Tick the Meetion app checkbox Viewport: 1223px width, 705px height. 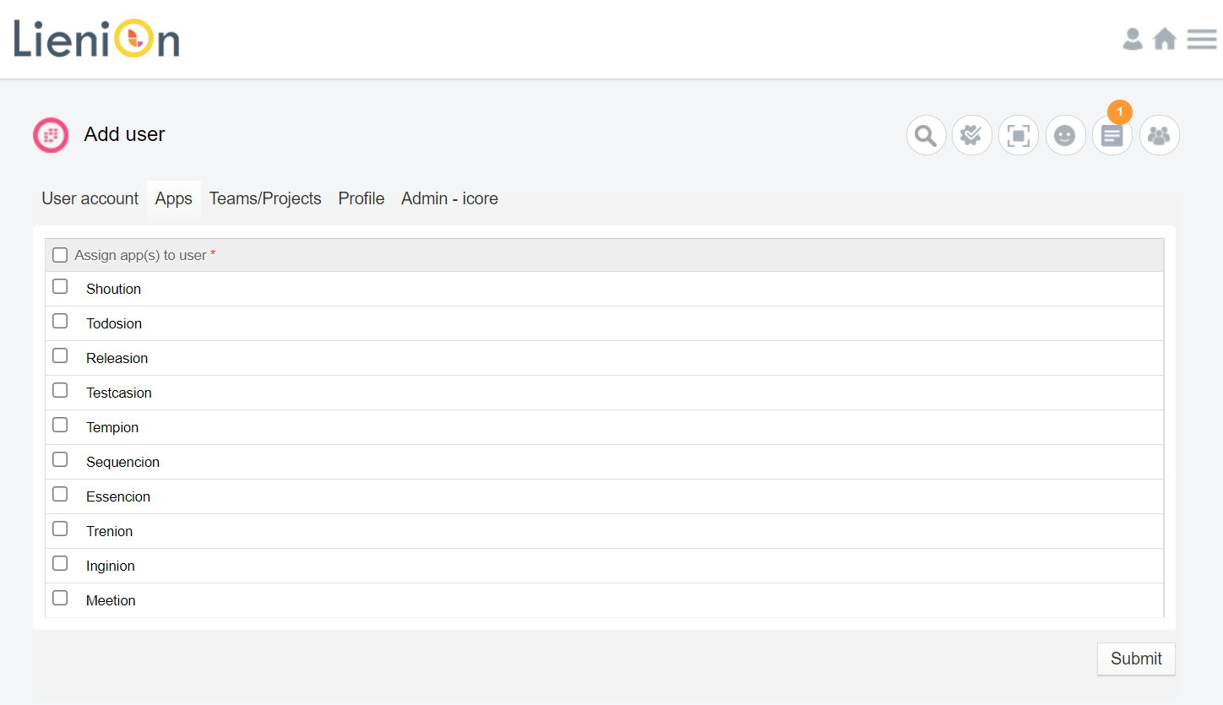point(60,599)
